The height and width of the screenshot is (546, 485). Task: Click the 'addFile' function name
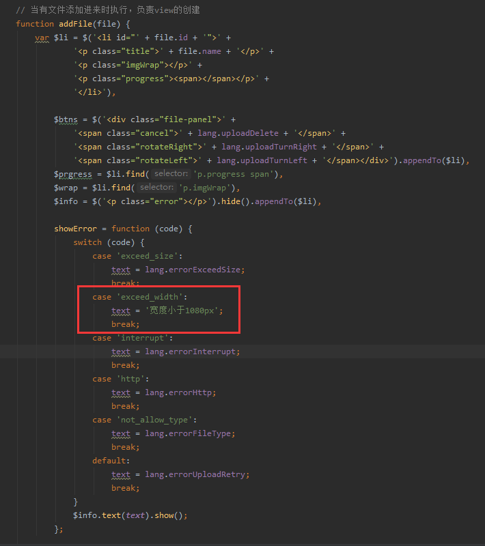point(75,24)
